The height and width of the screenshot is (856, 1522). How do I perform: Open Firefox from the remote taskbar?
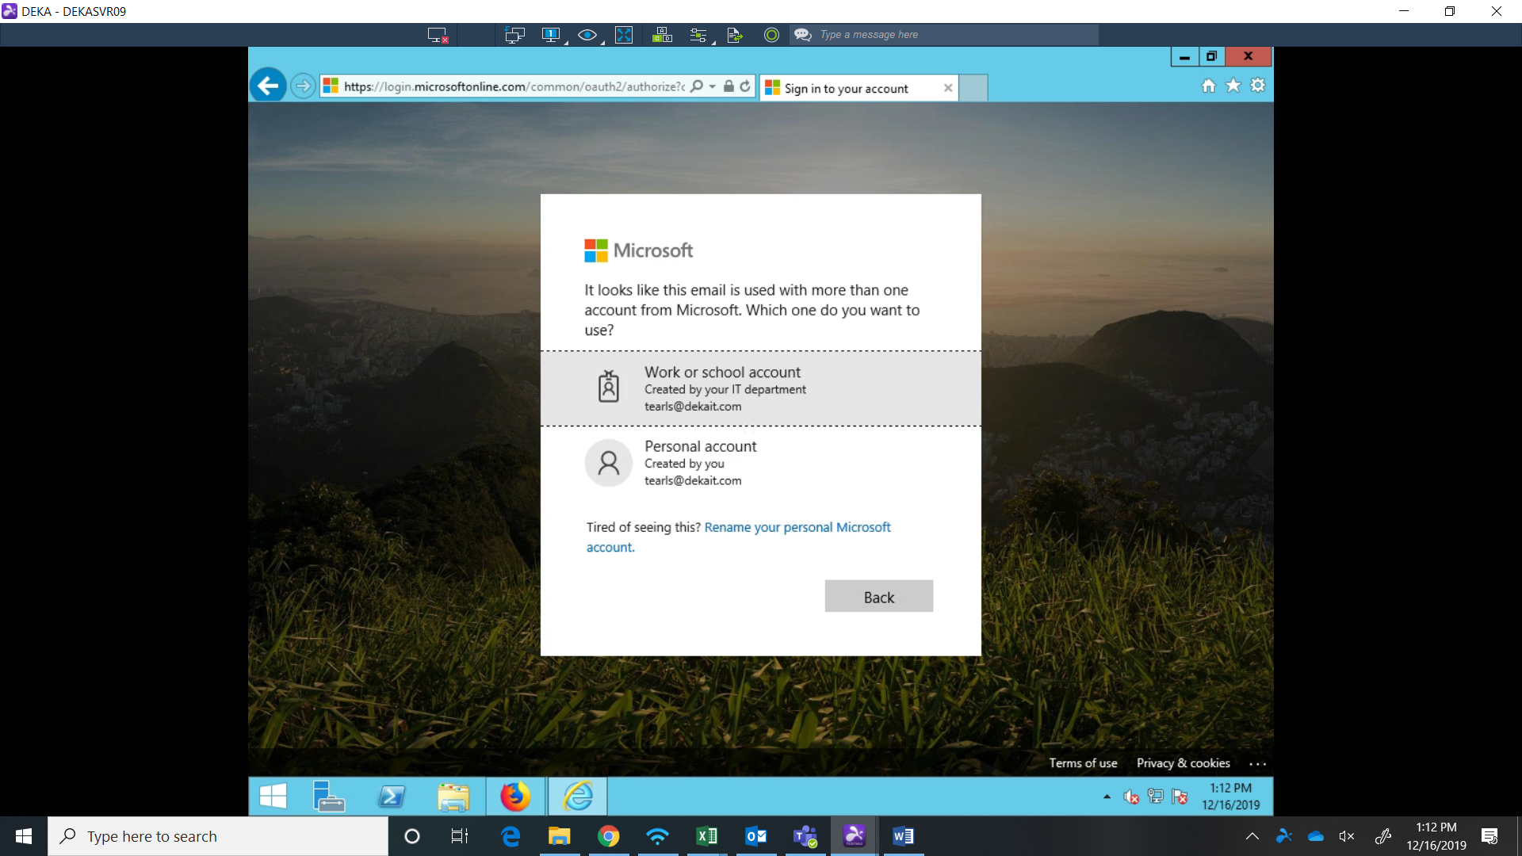coord(515,797)
